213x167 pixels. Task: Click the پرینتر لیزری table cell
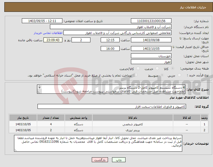[133, 130]
